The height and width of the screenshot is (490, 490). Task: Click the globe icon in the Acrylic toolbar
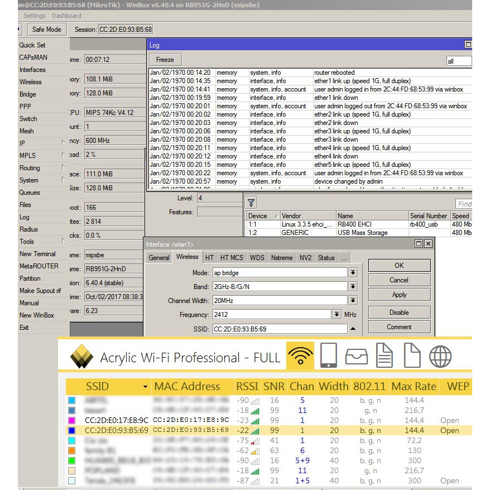pyautogui.click(x=440, y=356)
